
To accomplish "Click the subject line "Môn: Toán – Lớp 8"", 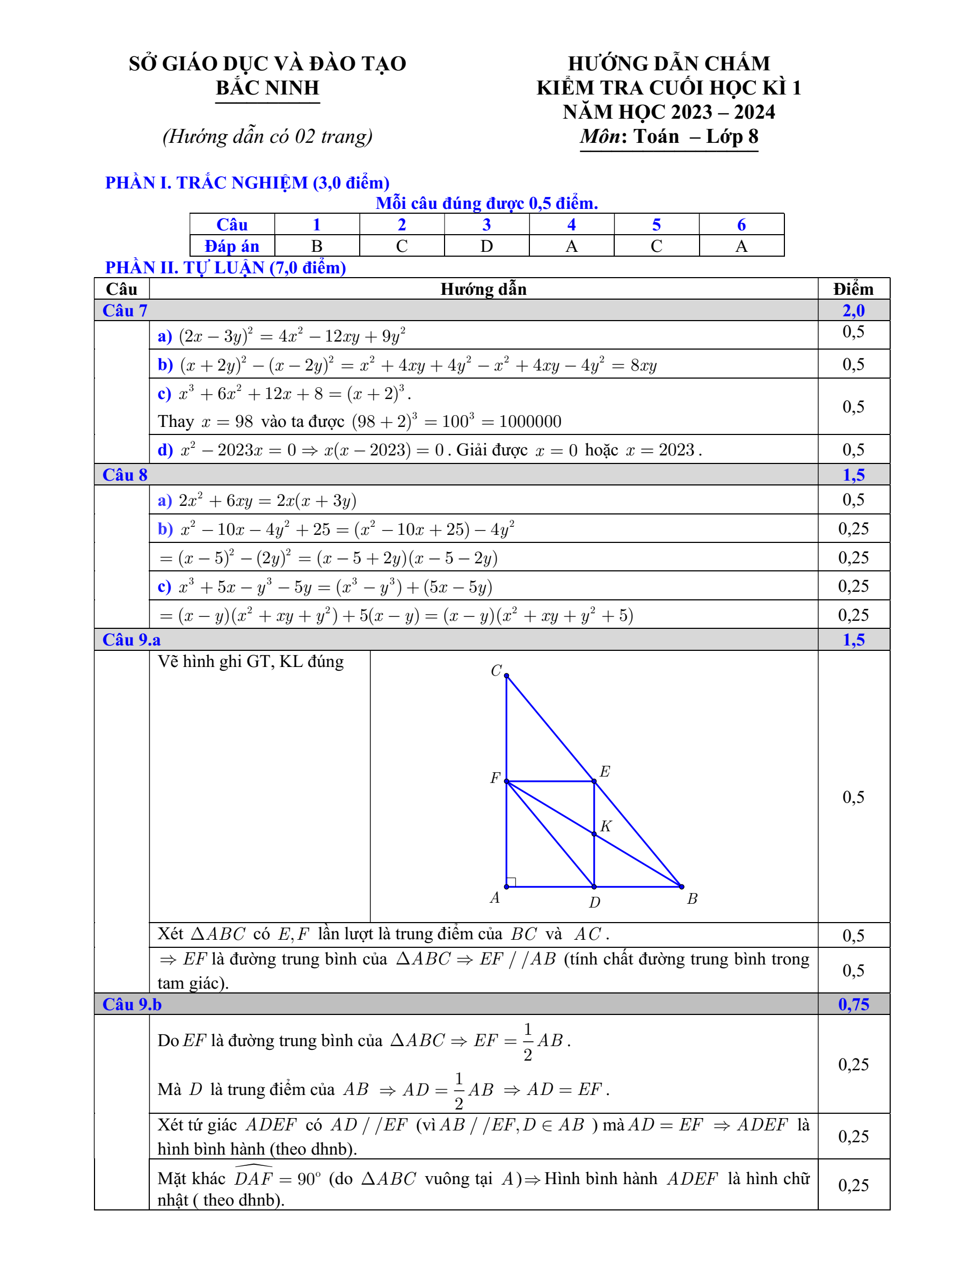I will point(669,136).
